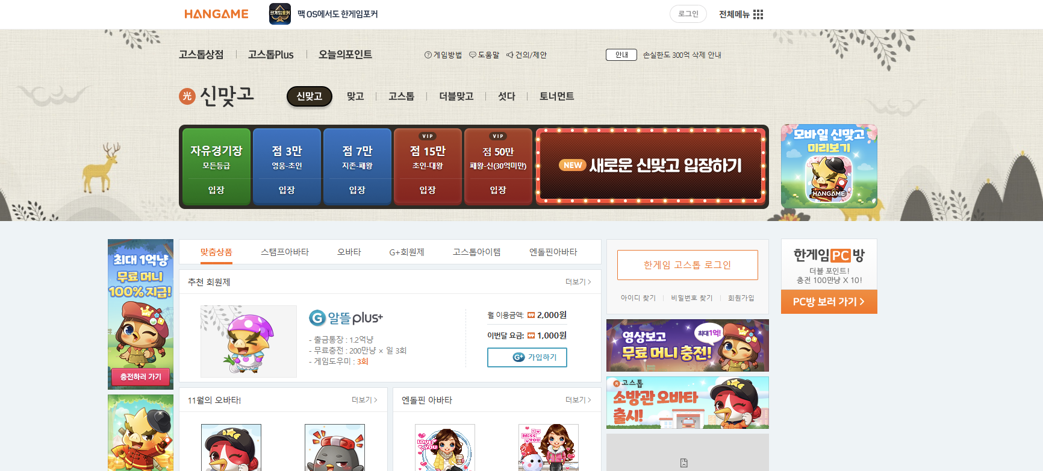The height and width of the screenshot is (471, 1043).
Task: Enter the 자유경기장 room
Action: click(x=216, y=190)
